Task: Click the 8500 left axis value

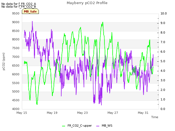Action: point(16,31)
